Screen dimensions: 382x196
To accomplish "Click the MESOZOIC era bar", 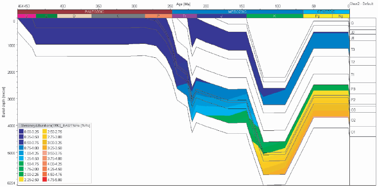I will tap(237, 11).
